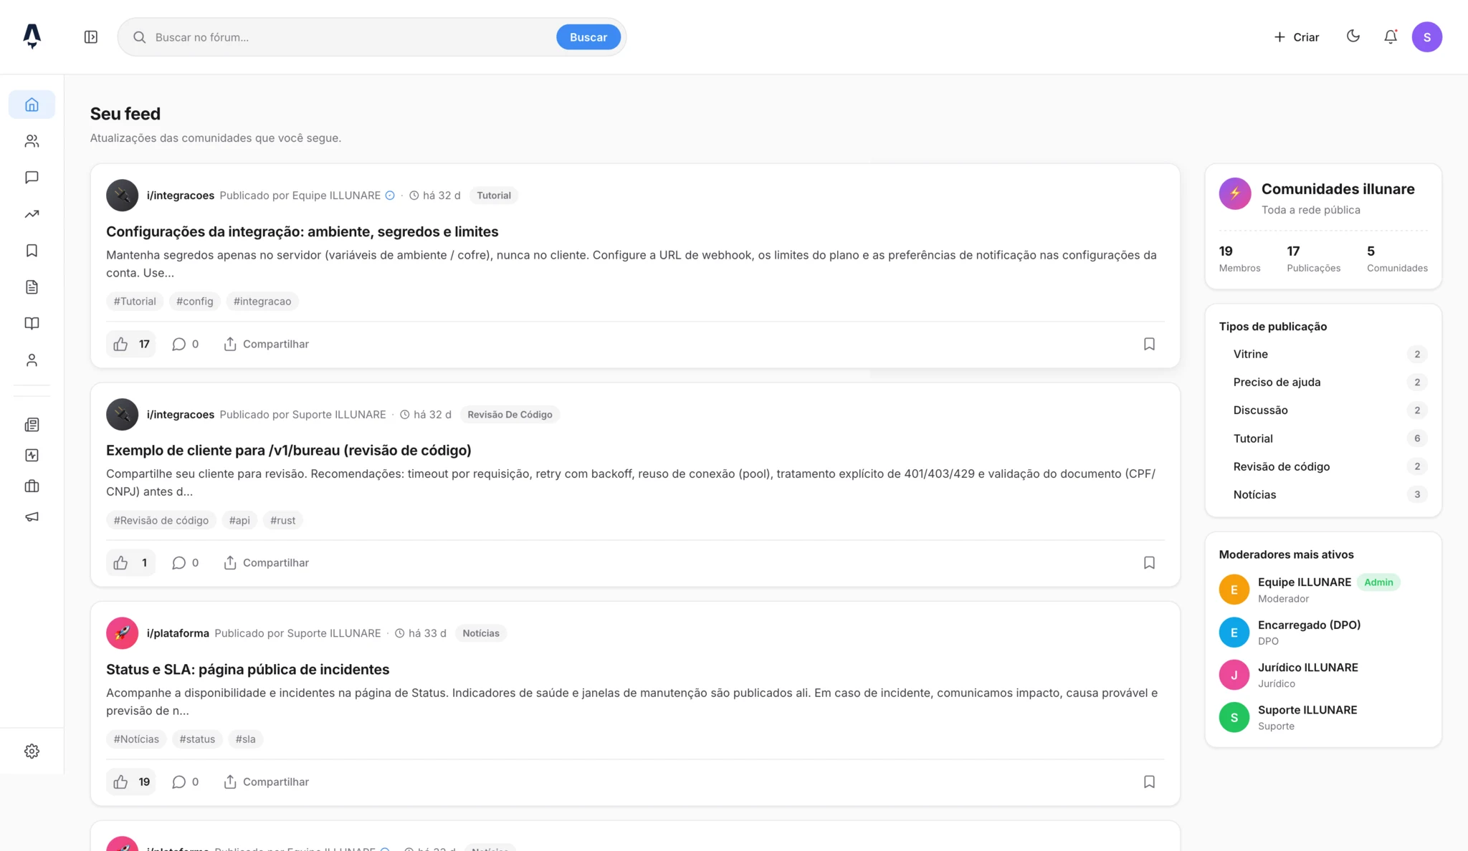This screenshot has height=851, width=1468.
Task: Open comments on Status e SLA post
Action: (186, 782)
